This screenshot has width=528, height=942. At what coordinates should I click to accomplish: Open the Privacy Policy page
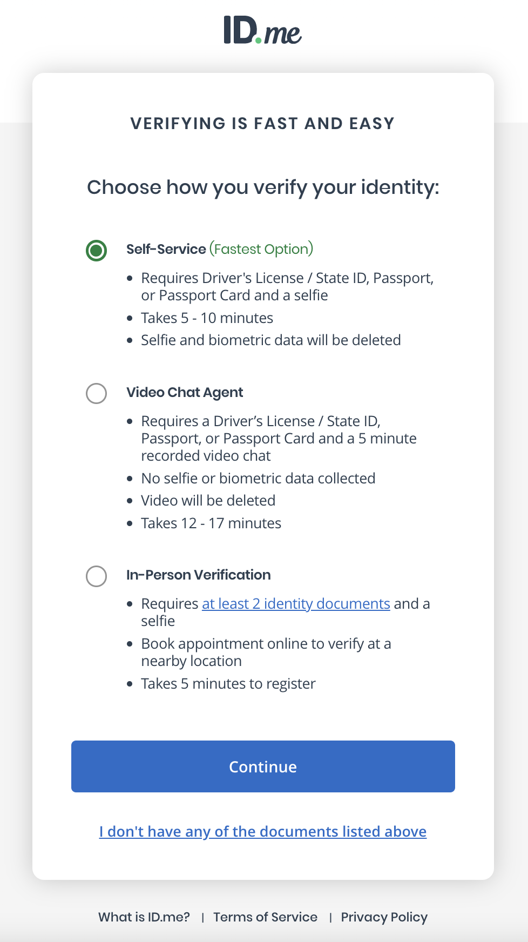coord(384,917)
